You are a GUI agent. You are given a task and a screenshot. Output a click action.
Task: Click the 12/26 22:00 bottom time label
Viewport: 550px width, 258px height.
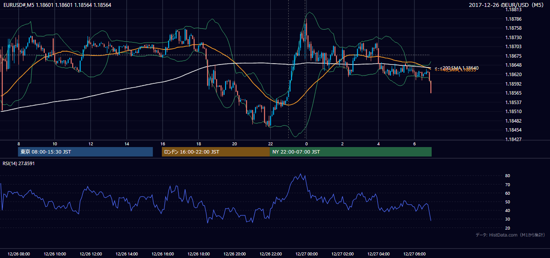point(270,254)
